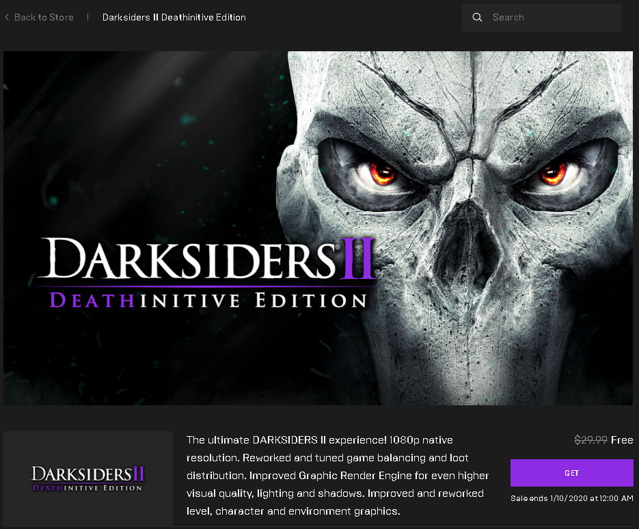Click the DEATHINITIVE EDITION subtitle in the banner
639x529 pixels.
(x=208, y=299)
